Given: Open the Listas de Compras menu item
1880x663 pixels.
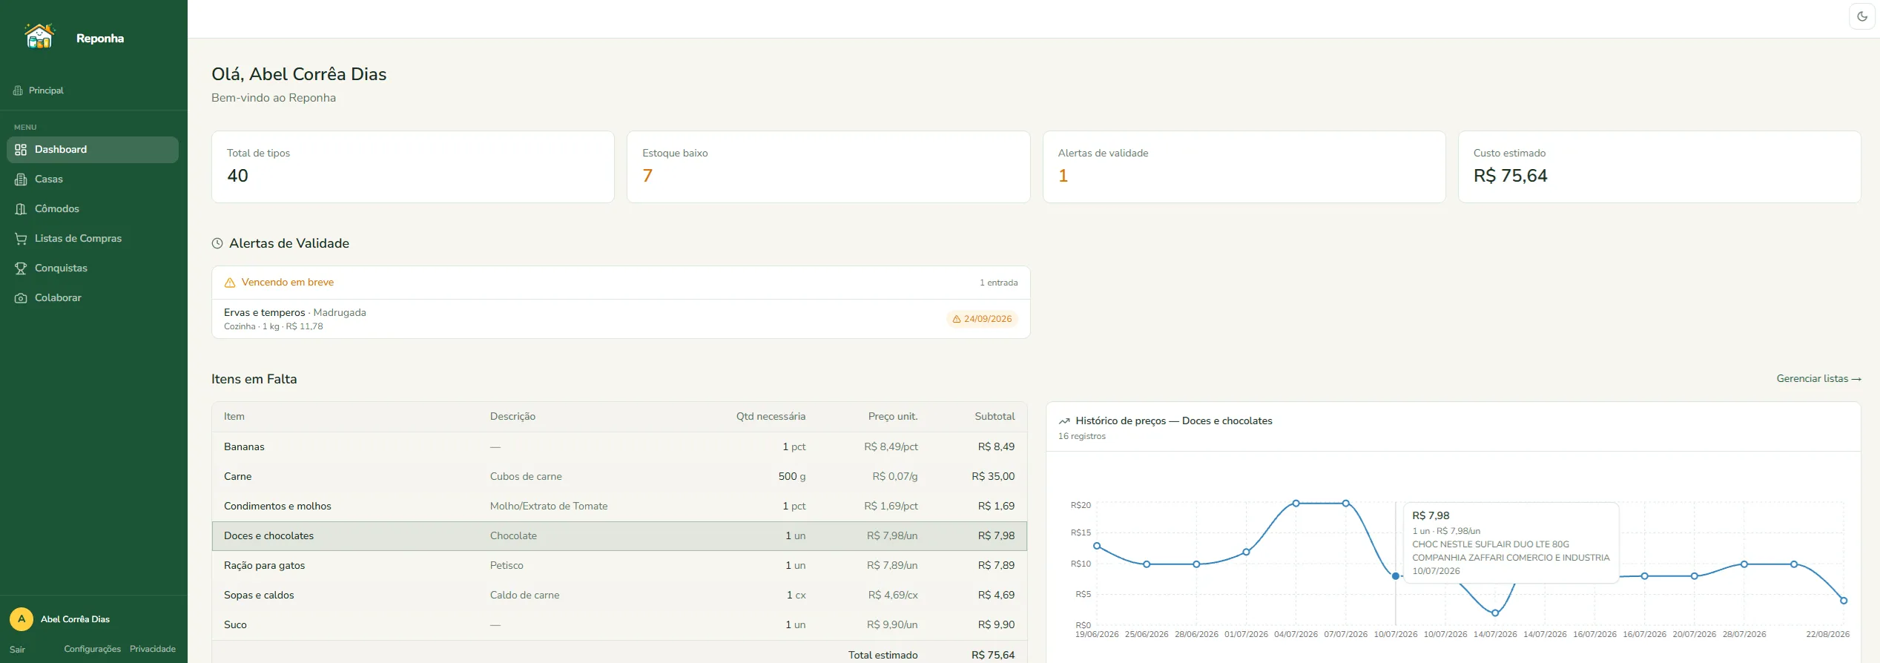Looking at the screenshot, I should (93, 239).
